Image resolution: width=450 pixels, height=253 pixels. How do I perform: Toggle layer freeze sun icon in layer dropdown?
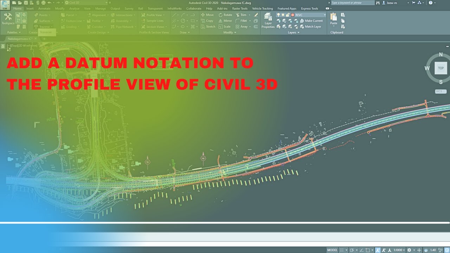[283, 15]
